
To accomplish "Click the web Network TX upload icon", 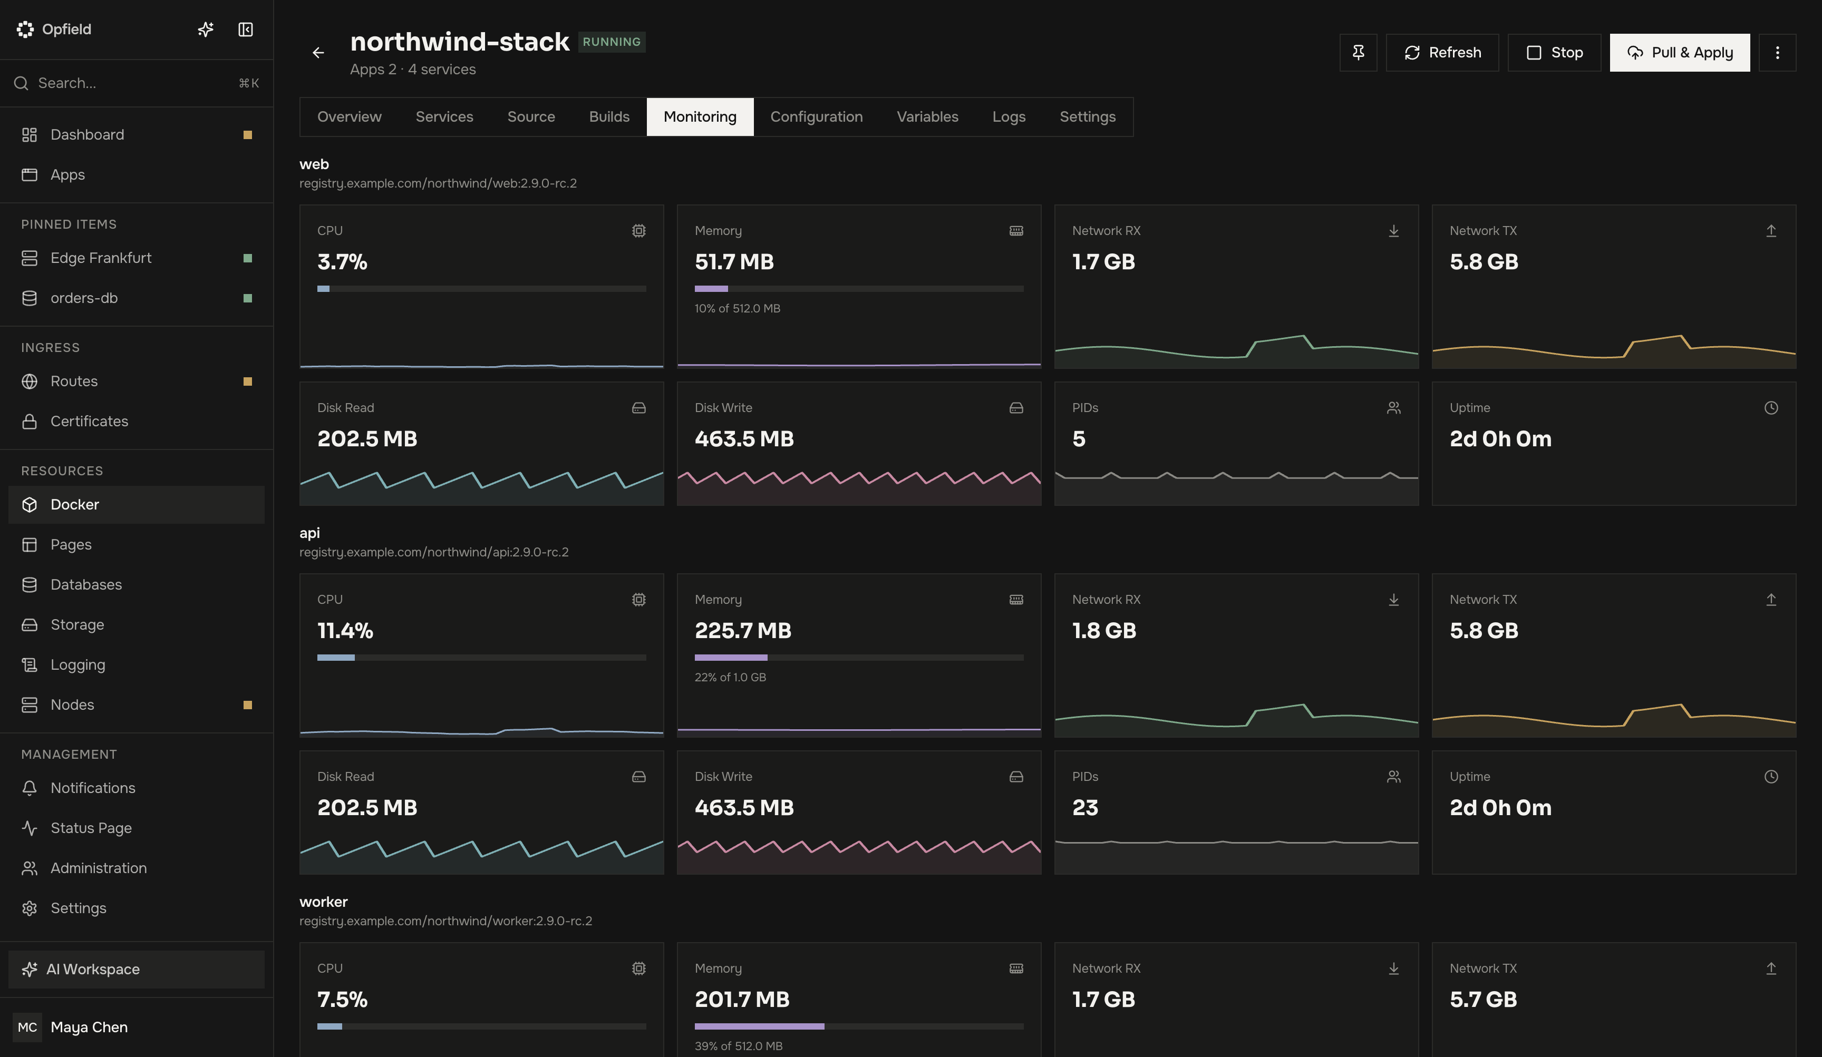I will pos(1771,231).
